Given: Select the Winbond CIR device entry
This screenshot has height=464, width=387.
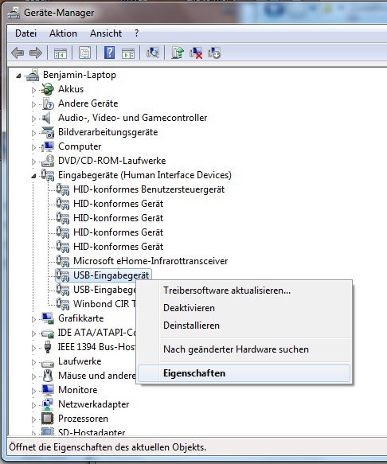Looking at the screenshot, I should click(104, 304).
